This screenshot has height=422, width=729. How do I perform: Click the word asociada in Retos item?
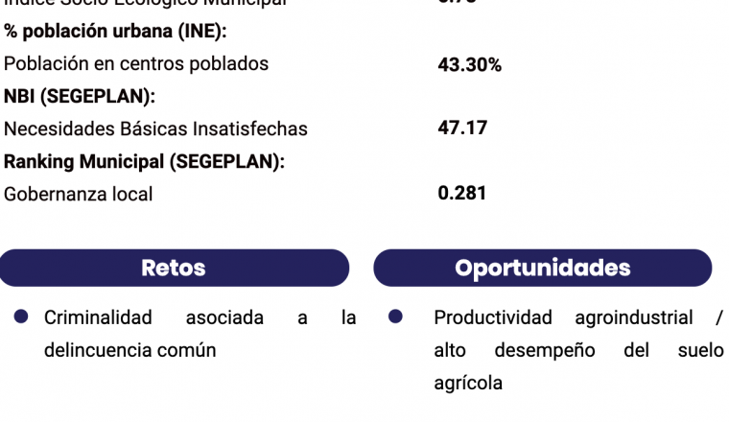[x=224, y=317]
